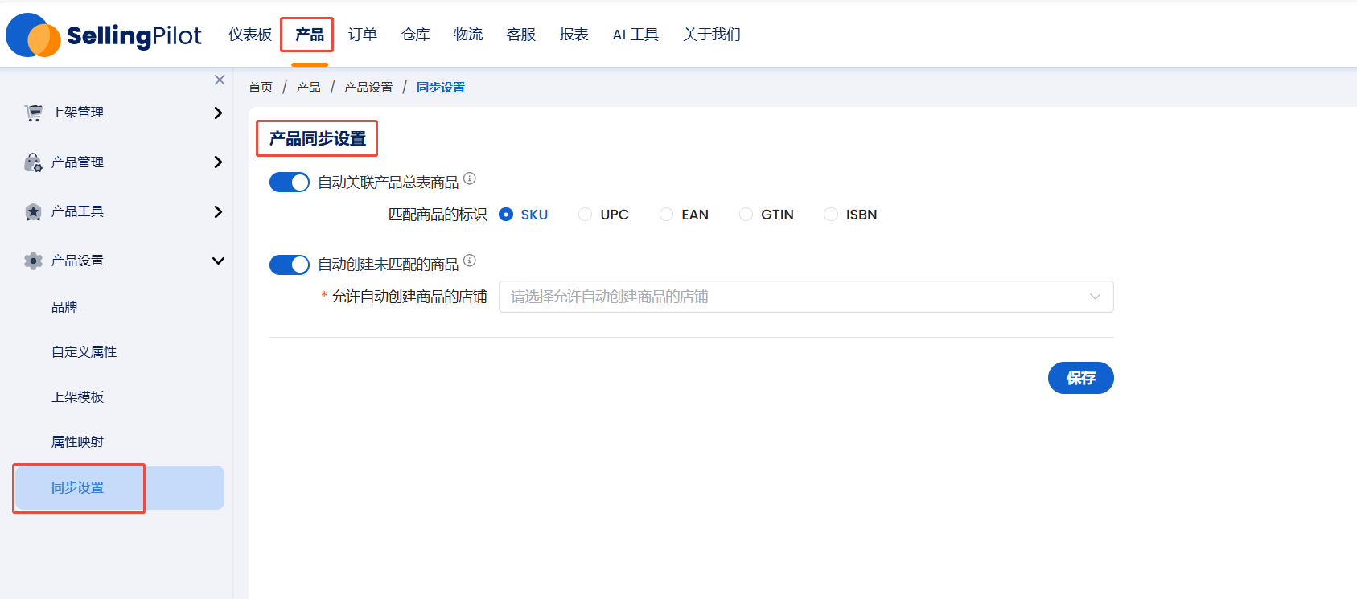Open 属性映射 in the sidebar
The height and width of the screenshot is (599, 1357).
77,442
